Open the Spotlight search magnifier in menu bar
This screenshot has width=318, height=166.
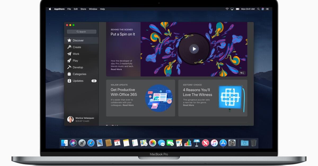coord(258,9)
